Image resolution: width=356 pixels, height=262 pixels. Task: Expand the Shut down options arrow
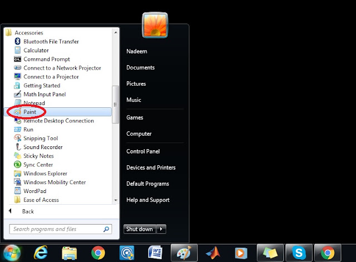click(x=161, y=229)
